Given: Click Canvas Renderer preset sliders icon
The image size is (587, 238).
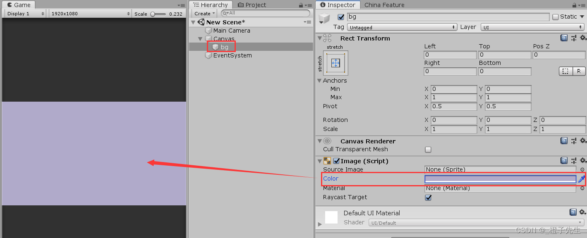Looking at the screenshot, I should click(x=573, y=141).
